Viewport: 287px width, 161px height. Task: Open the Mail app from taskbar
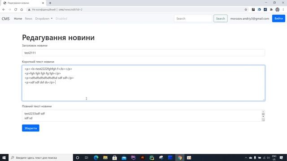[124, 157]
